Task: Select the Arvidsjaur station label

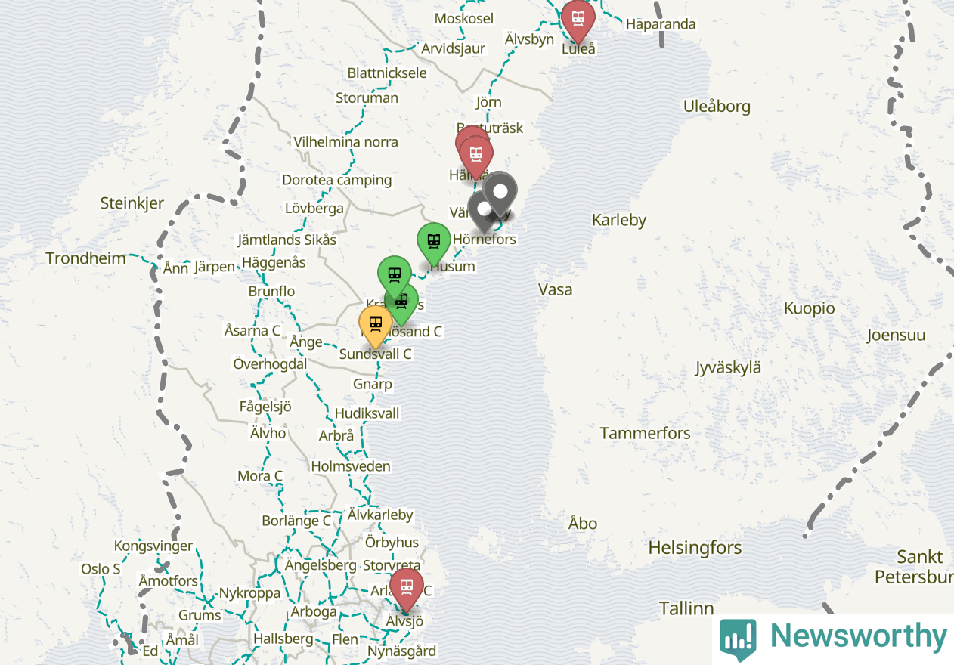Action: point(454,48)
